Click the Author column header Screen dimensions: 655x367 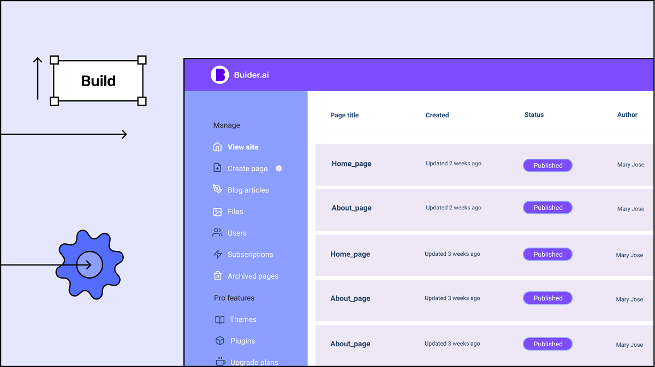point(627,115)
